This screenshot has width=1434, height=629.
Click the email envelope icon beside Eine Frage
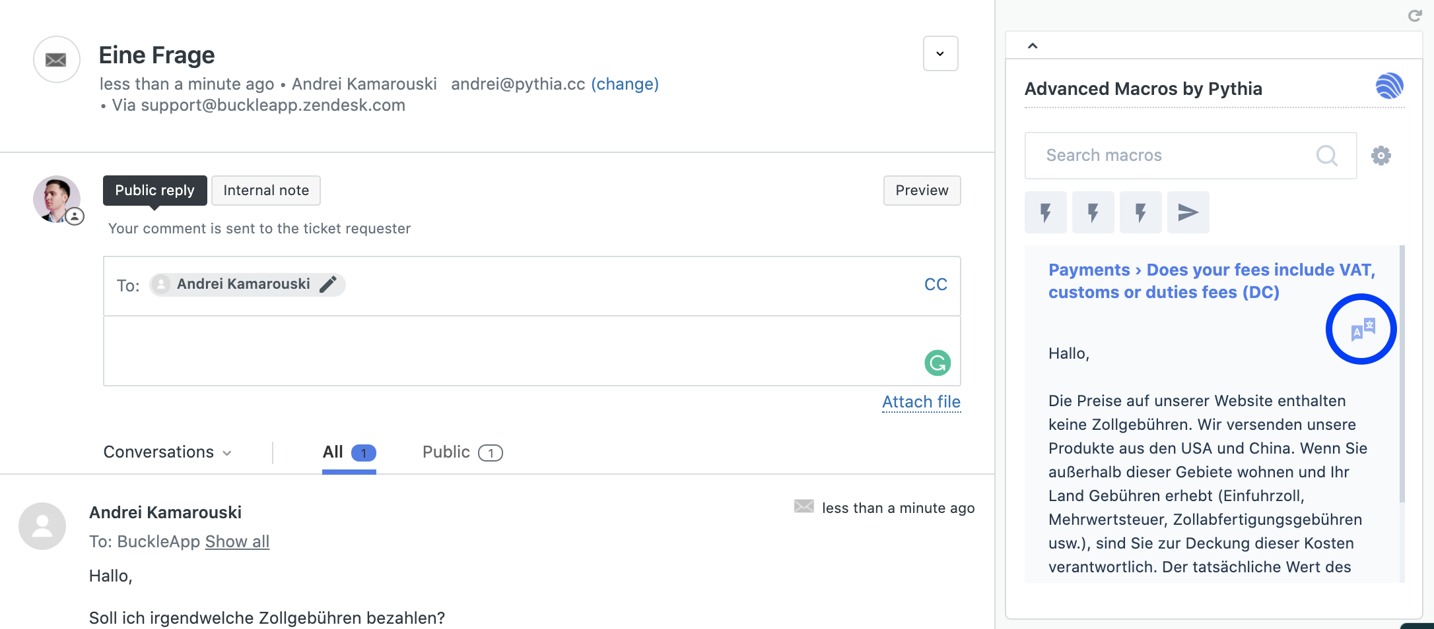[57, 59]
